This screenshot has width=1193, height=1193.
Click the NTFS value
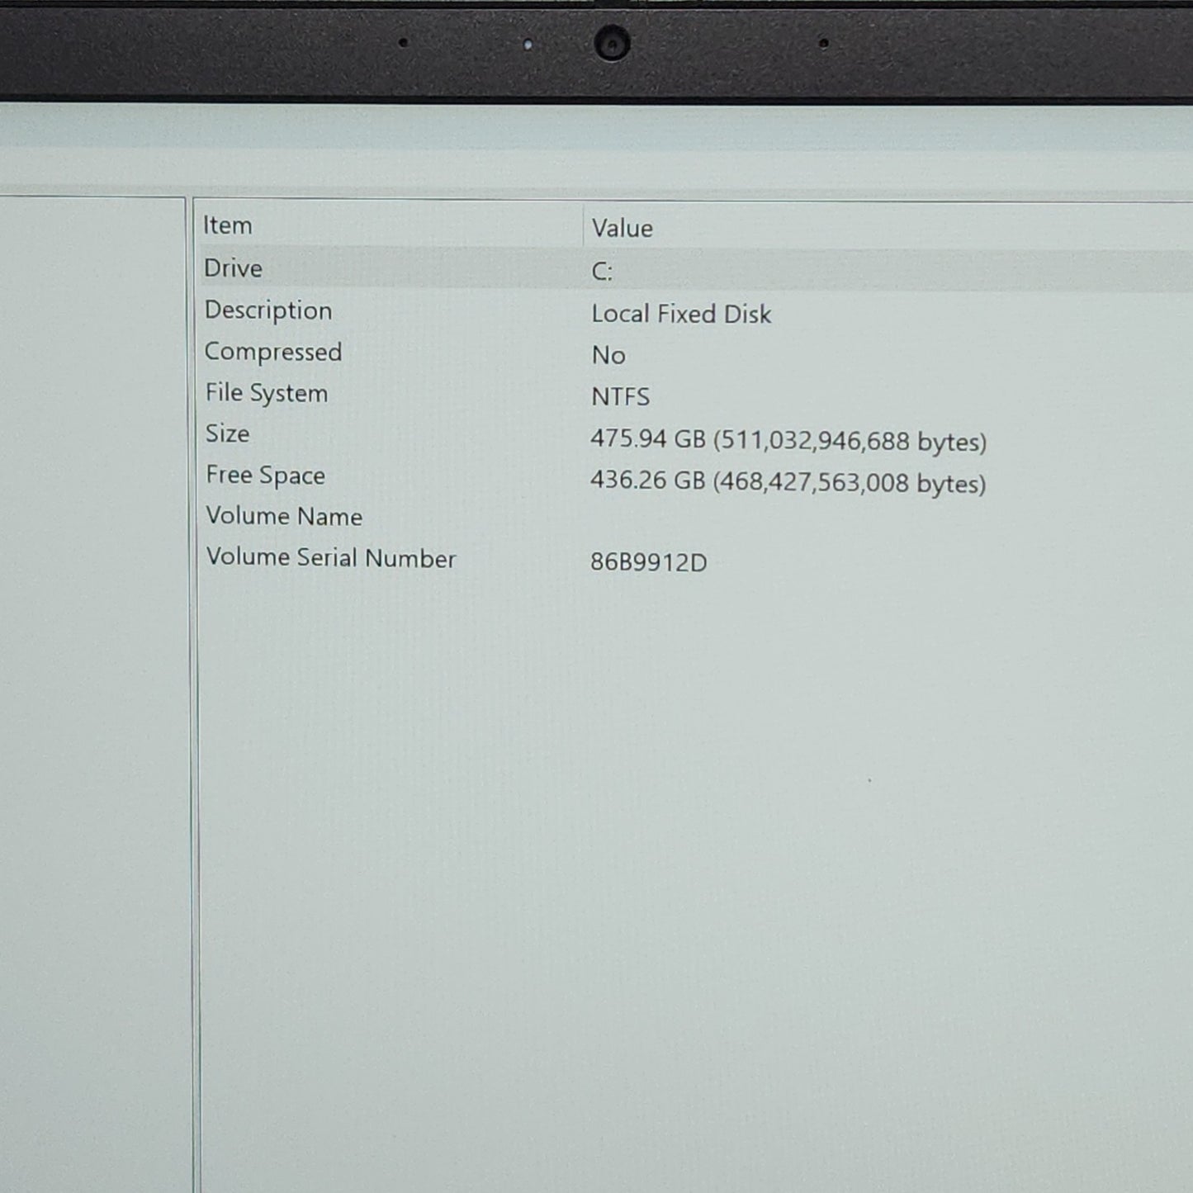click(620, 397)
